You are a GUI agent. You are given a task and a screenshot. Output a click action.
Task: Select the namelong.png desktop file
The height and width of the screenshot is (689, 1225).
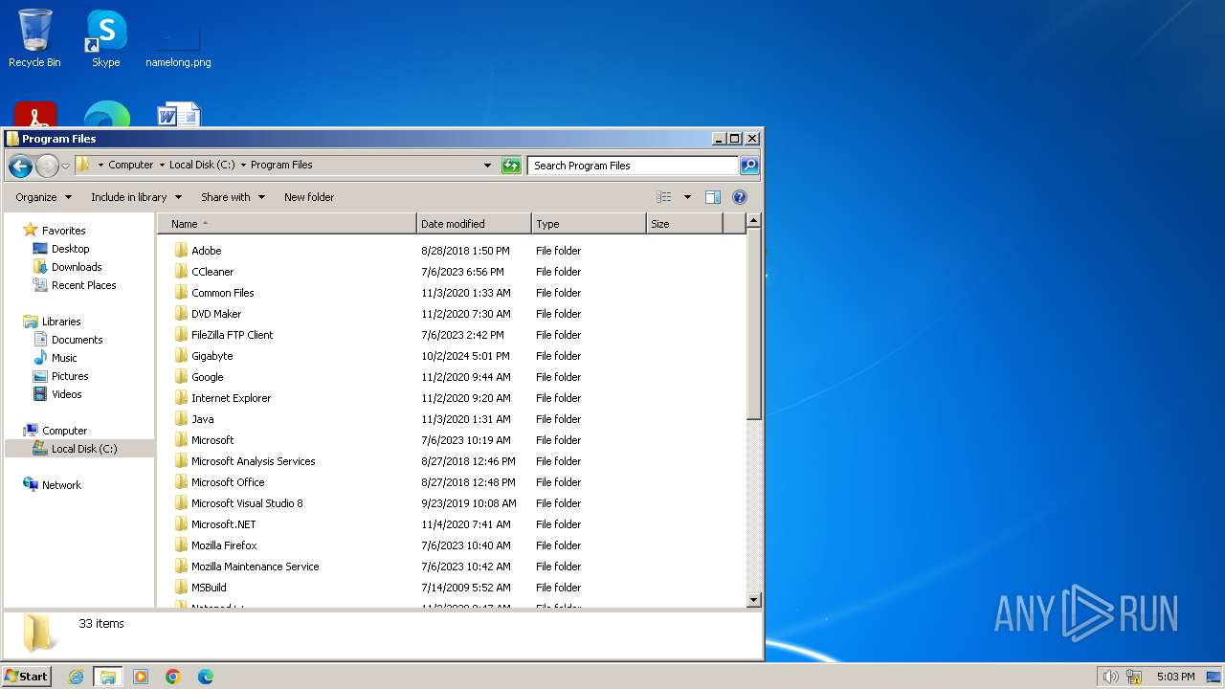pyautogui.click(x=178, y=46)
